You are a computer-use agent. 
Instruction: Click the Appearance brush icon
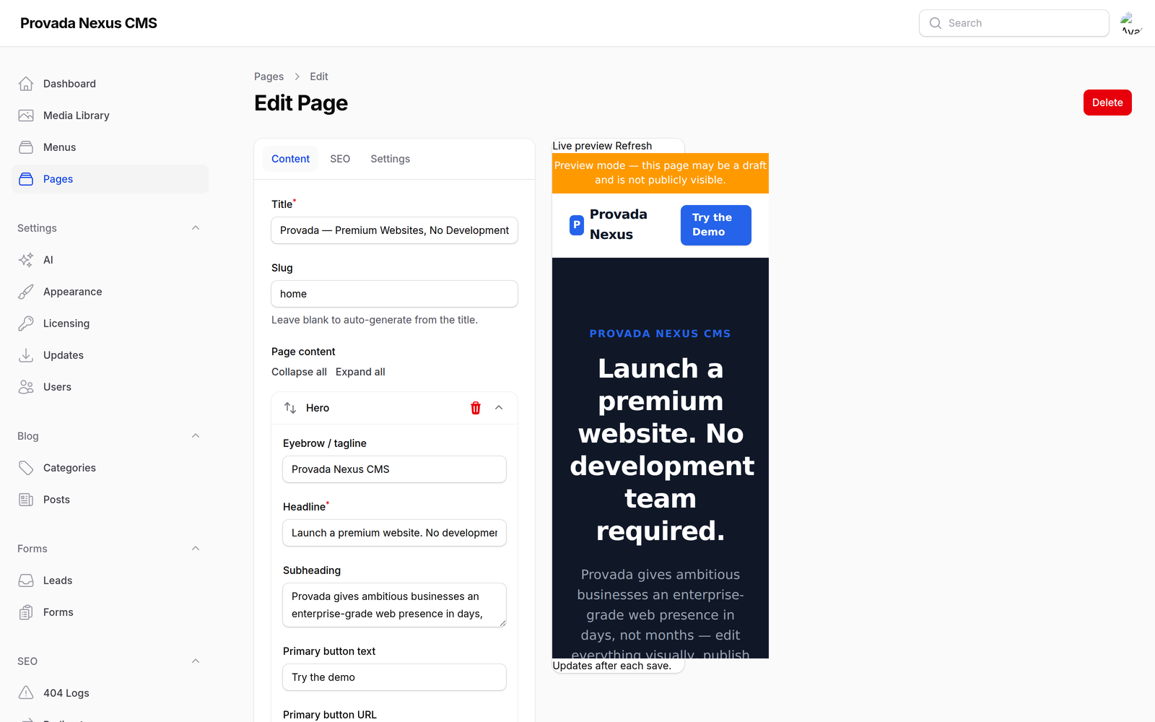[26, 292]
